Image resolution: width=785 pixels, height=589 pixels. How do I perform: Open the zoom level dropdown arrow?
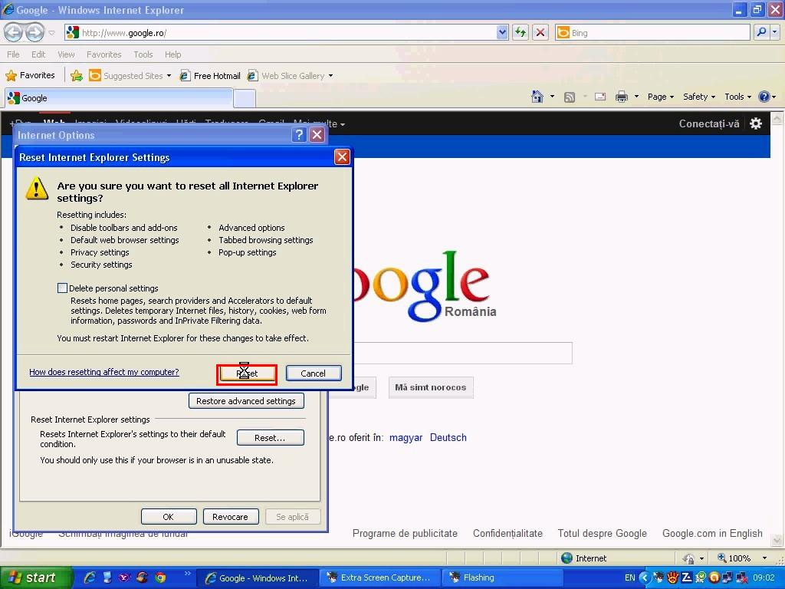click(764, 558)
